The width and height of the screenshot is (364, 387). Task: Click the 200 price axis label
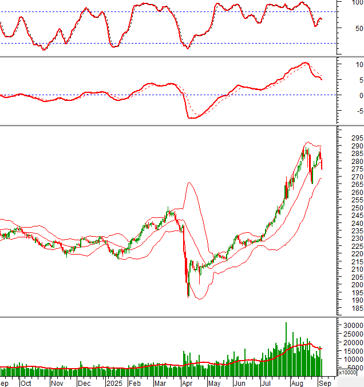tap(357, 285)
